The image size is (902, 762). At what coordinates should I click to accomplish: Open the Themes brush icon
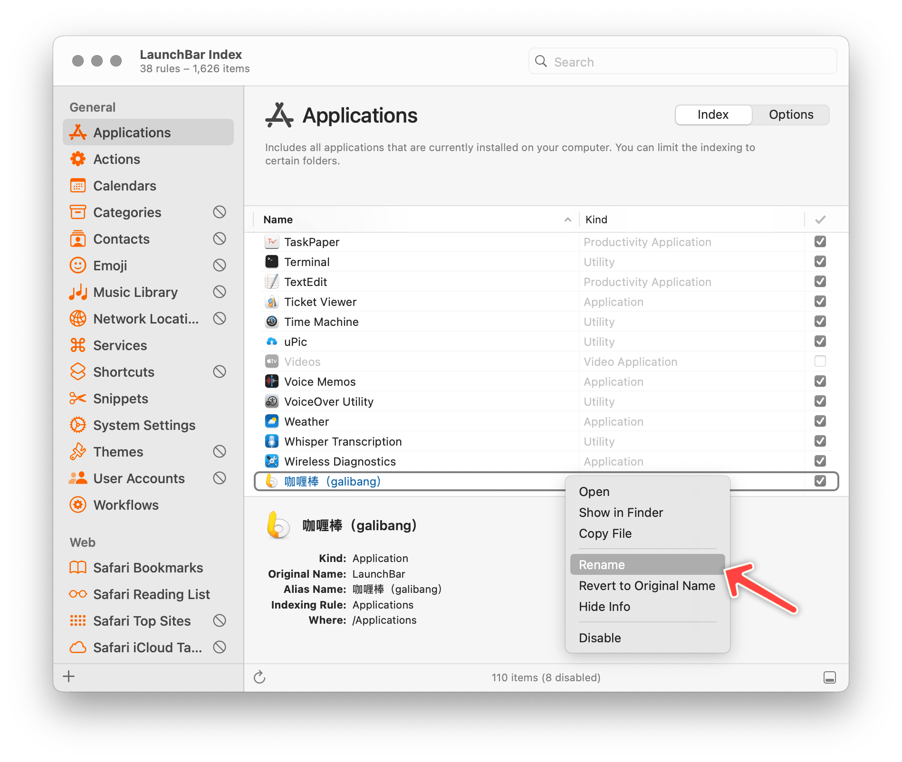coord(78,452)
